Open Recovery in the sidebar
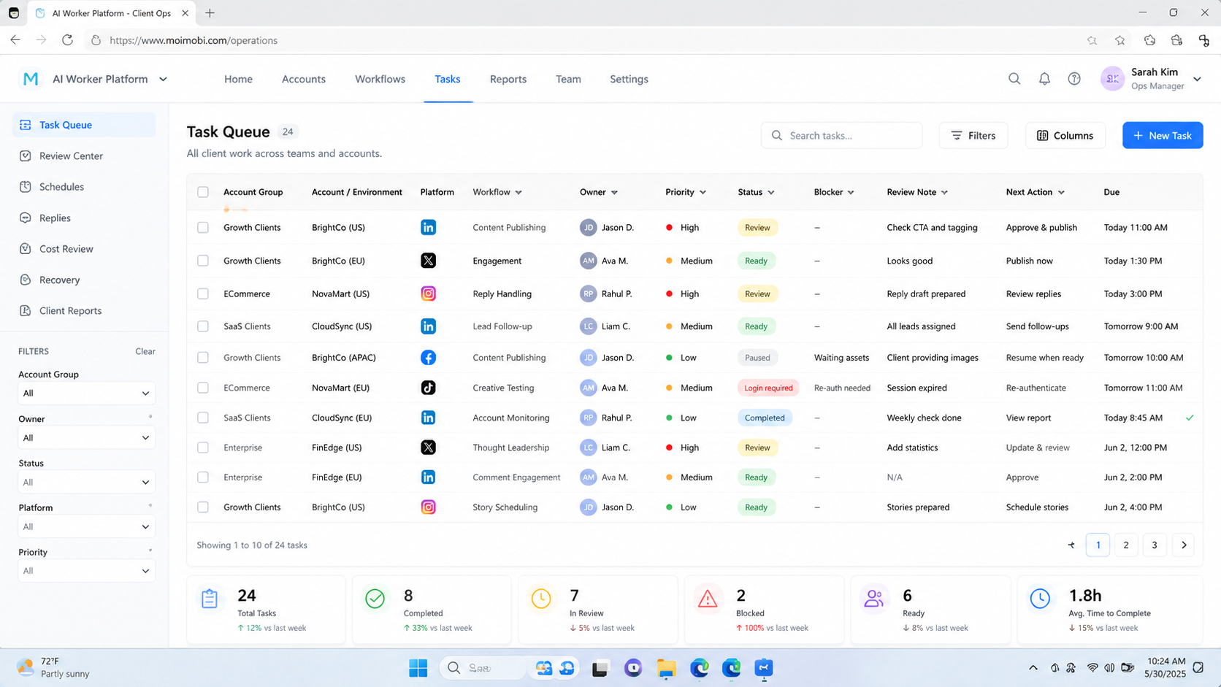1221x687 pixels. [x=84, y=280]
